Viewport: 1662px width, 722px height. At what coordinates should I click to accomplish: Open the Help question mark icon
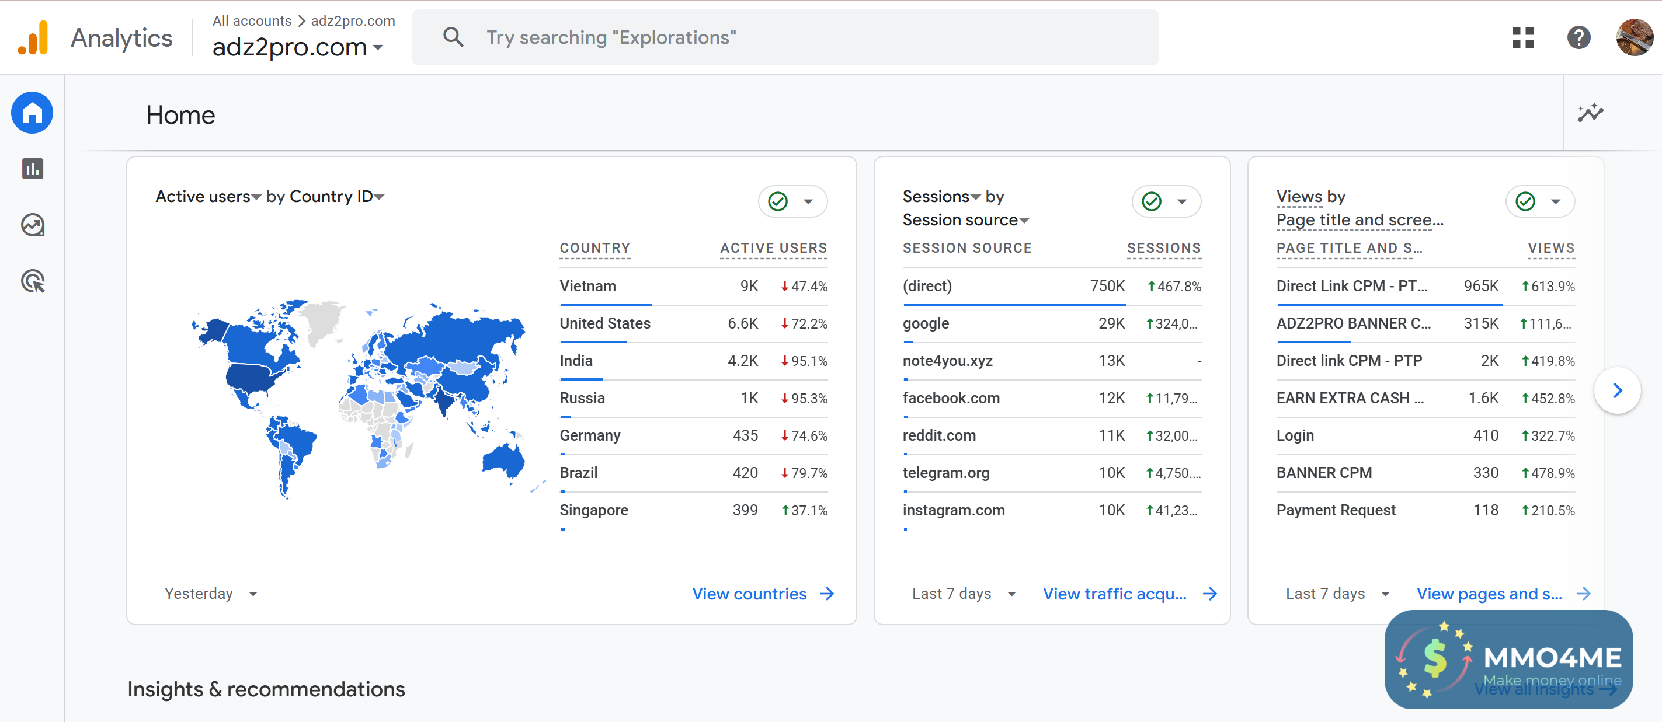[1578, 37]
